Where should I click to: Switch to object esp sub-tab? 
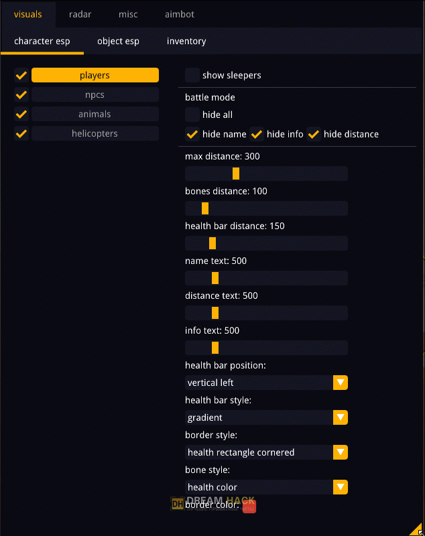pos(118,41)
